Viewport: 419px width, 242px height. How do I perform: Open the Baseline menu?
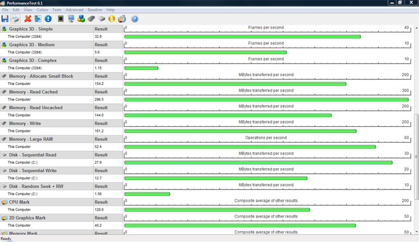pyautogui.click(x=94, y=10)
